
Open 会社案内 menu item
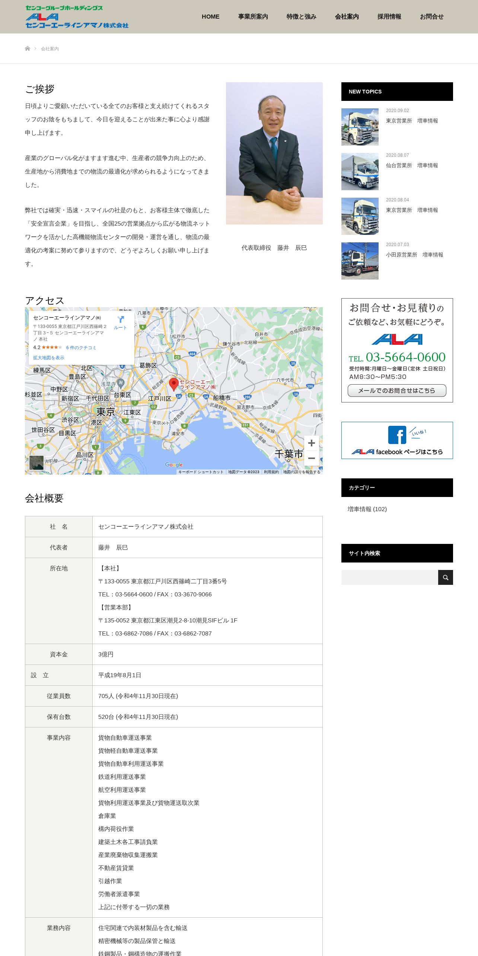pos(347,17)
